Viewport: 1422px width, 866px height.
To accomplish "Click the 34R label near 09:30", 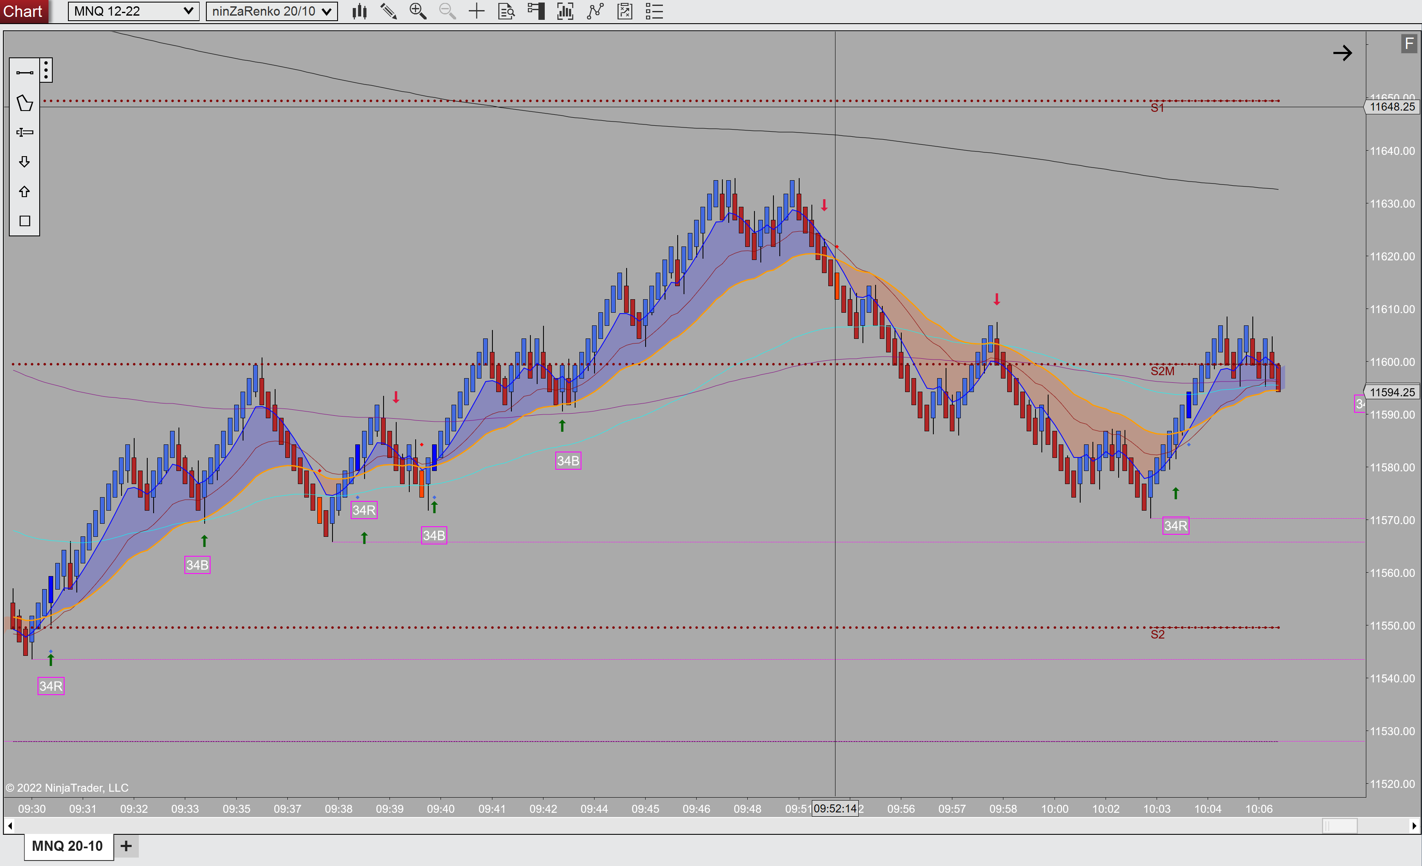I will tap(51, 686).
